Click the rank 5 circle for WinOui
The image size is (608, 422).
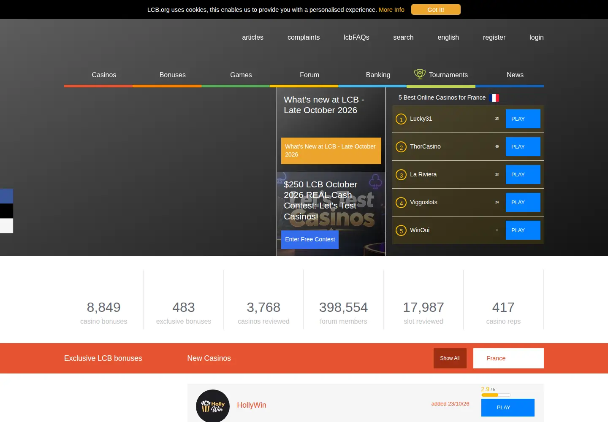401,230
